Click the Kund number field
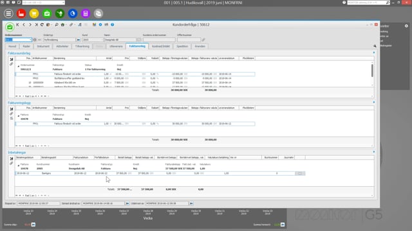The width and height of the screenshot is (412, 231). click(93, 40)
